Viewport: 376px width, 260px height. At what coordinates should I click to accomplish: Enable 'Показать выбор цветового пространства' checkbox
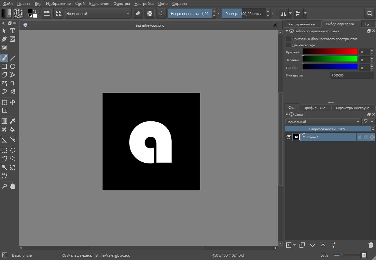tap(288, 39)
